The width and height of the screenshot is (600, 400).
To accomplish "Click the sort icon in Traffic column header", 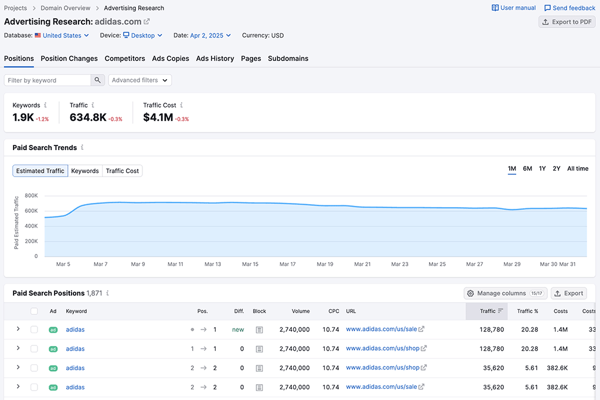I will coord(500,311).
